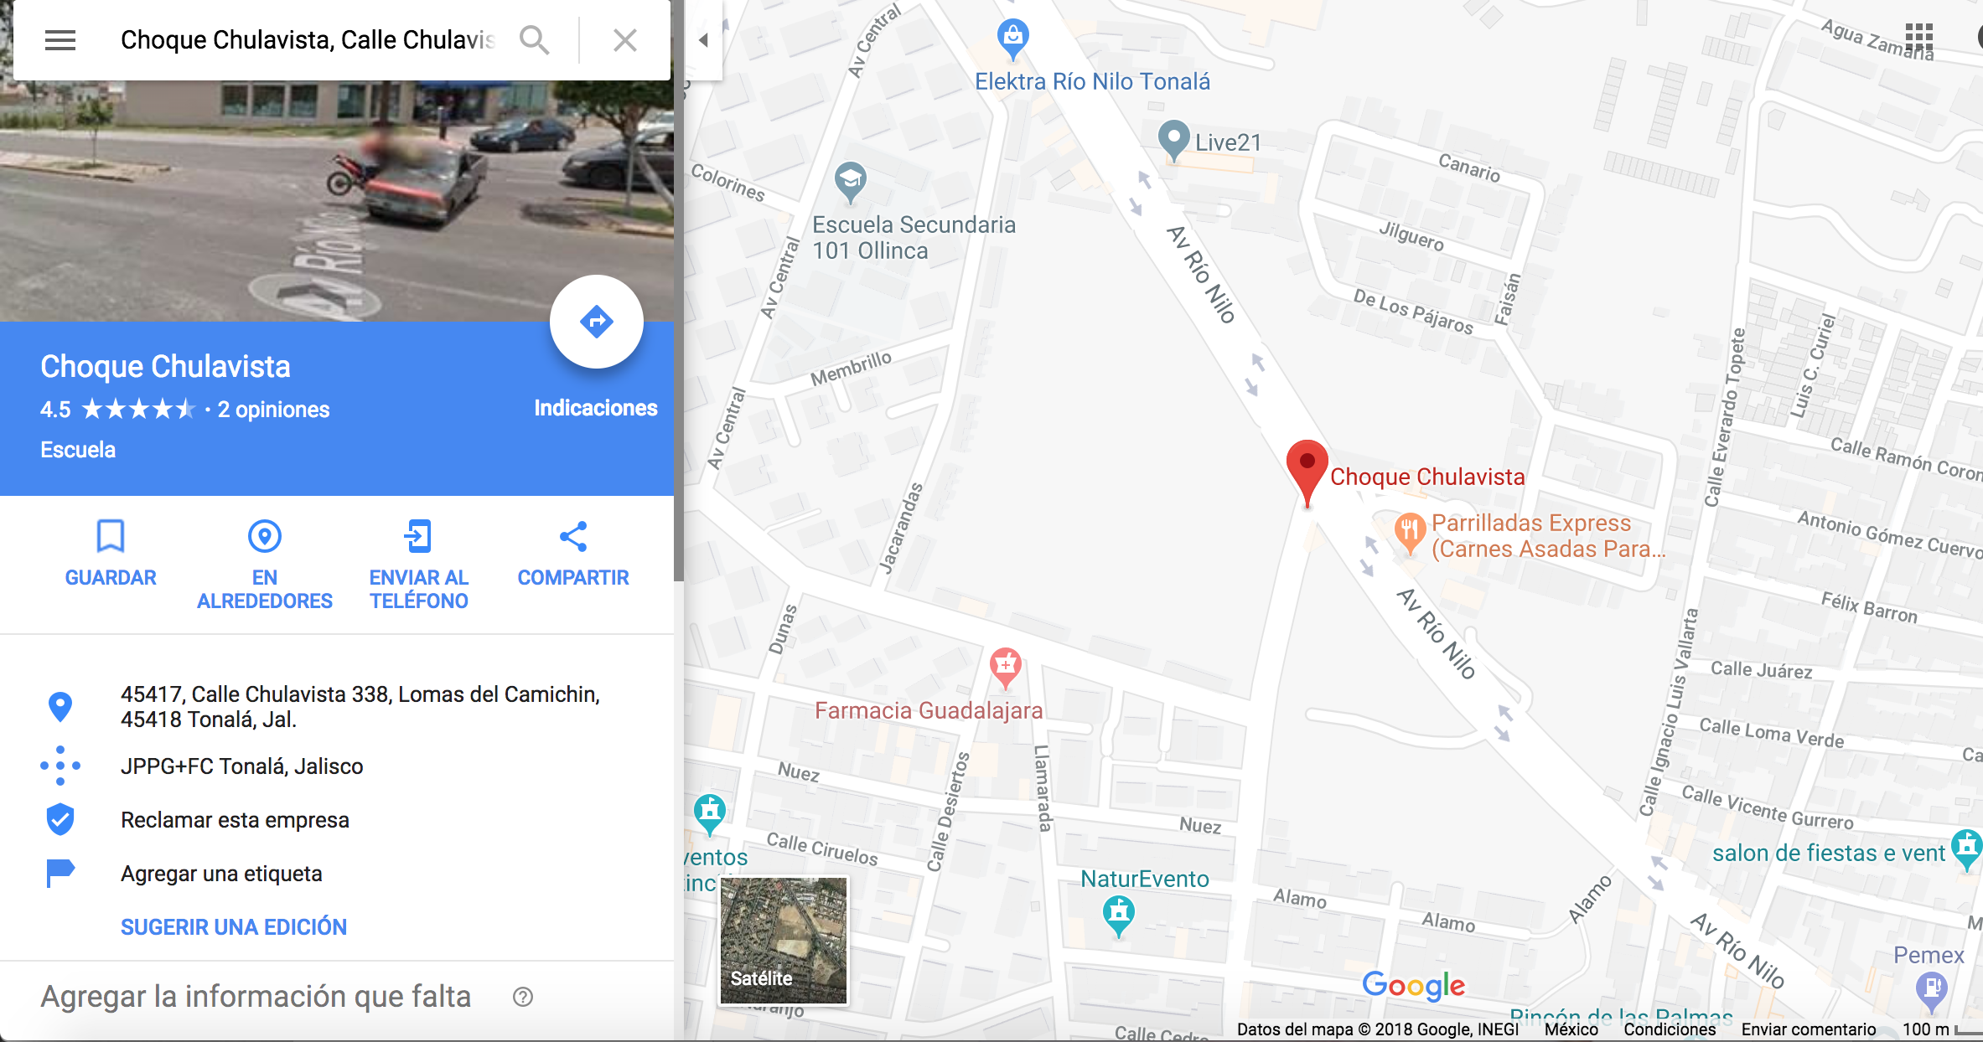Open the hamburger main menu

pos(60,40)
